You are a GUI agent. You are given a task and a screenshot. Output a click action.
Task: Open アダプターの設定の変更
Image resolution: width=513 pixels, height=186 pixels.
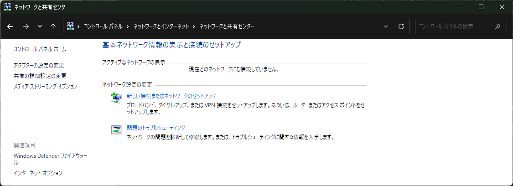(x=39, y=65)
